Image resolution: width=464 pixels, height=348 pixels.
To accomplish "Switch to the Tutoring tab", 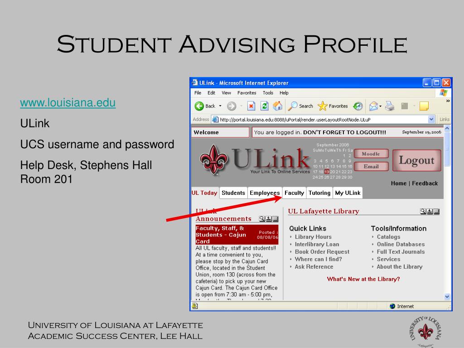I will point(319,193).
